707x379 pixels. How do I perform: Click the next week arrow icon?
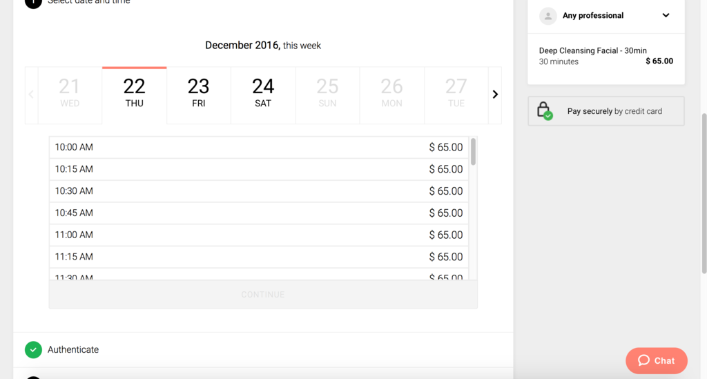click(495, 94)
